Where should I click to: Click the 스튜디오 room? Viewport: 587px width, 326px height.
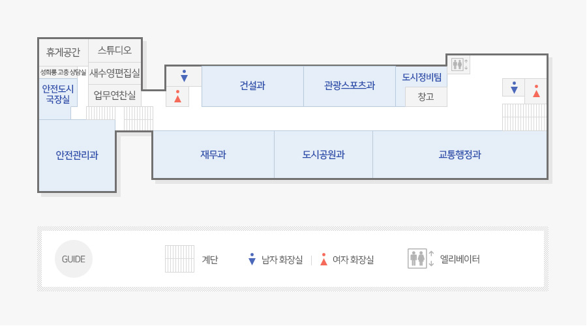[x=115, y=50]
